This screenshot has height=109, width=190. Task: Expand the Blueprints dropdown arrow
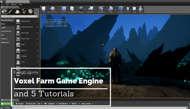pos(95,10)
